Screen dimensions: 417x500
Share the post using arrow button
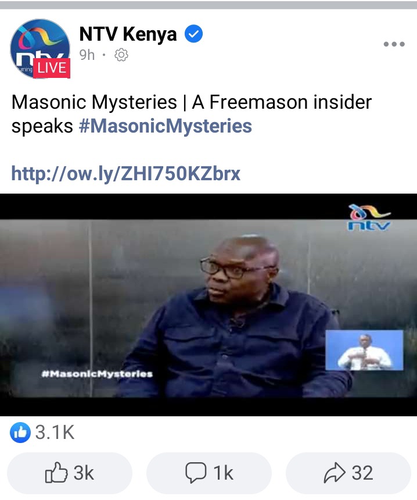pos(348,473)
